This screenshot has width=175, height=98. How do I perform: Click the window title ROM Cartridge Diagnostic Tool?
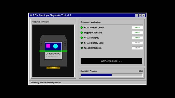(52, 15)
